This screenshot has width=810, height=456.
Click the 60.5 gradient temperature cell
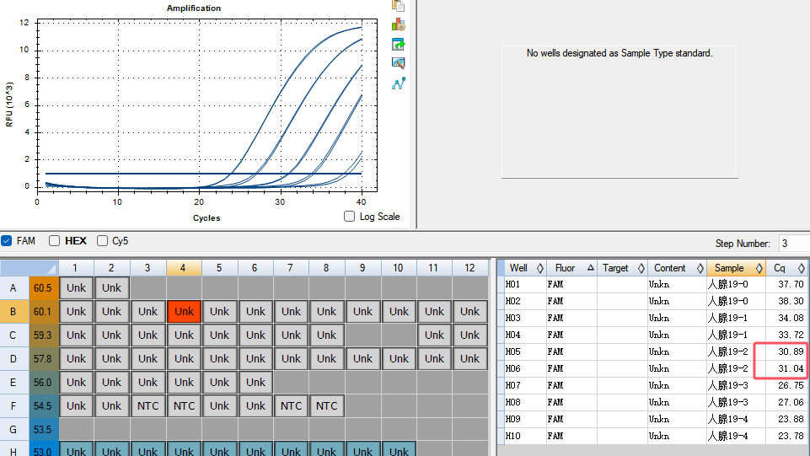[43, 288]
